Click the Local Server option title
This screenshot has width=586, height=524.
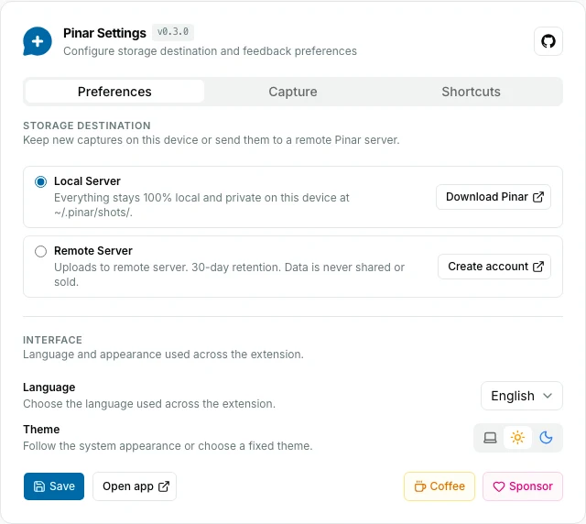(x=87, y=181)
